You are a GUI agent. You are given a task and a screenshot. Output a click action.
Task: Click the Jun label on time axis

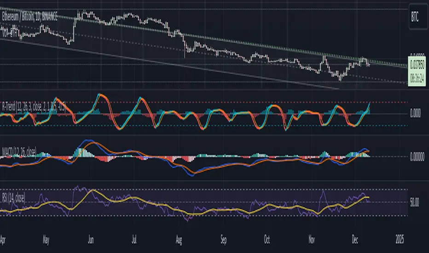(92, 239)
